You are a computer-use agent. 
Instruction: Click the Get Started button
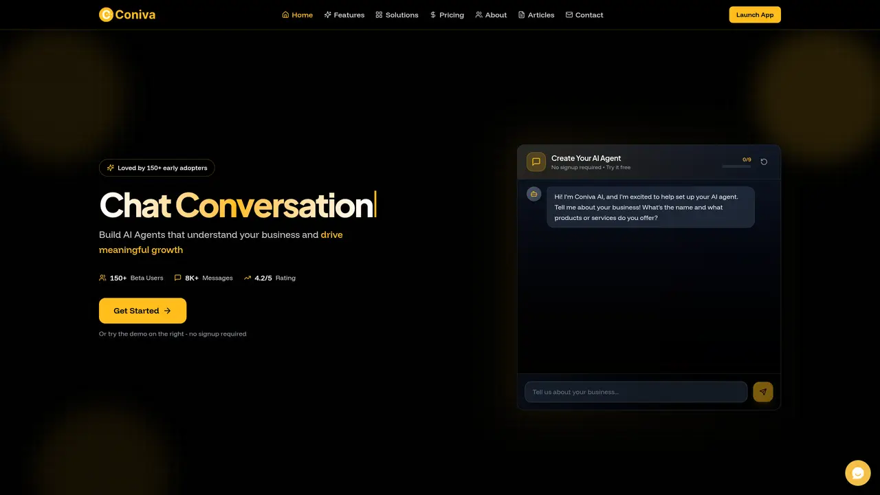[x=142, y=311]
